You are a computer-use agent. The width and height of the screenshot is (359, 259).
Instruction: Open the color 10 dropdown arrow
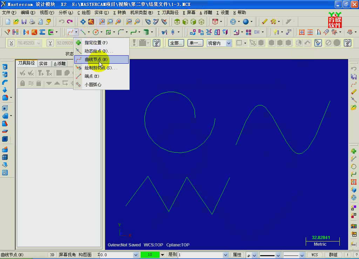pos(162,255)
